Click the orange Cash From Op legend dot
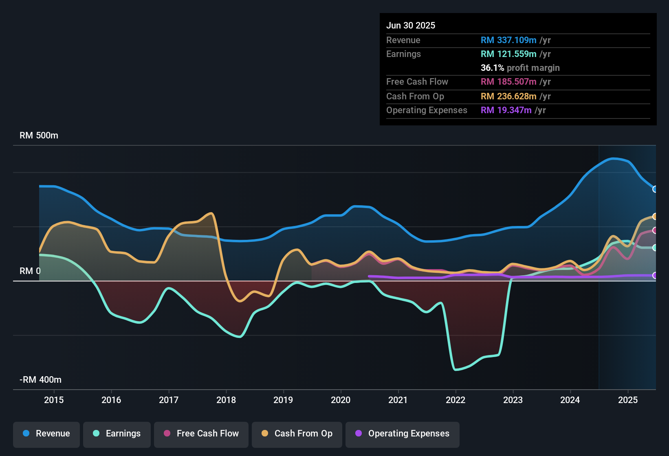Viewport: 669px width, 456px height. pyautogui.click(x=265, y=434)
